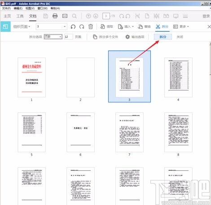Select page 4 thumbnail

(x=178, y=77)
